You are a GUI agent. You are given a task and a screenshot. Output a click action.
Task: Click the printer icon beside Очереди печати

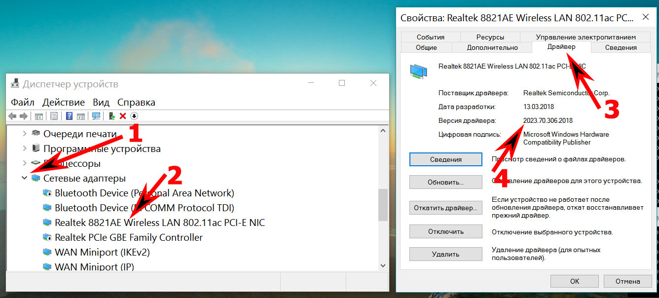36,133
